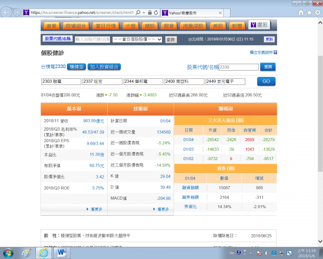The width and height of the screenshot is (323, 259).
Task: Open favorites with the star icon
Action: [x=309, y=13]
